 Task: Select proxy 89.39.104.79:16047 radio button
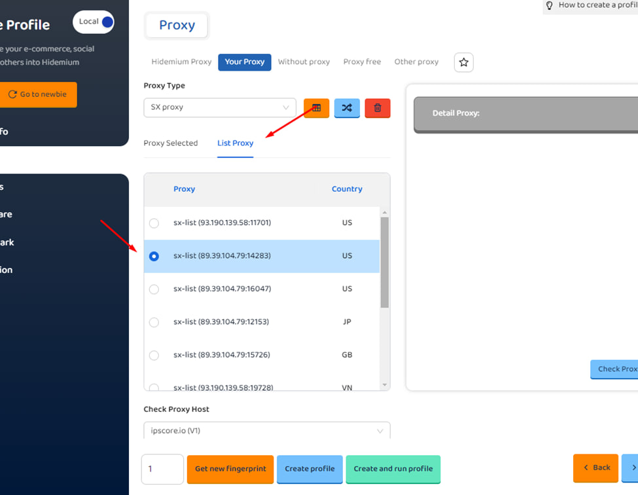[x=154, y=289]
